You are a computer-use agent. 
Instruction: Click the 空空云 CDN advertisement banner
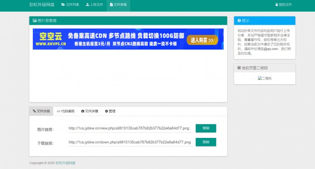click(x=128, y=39)
